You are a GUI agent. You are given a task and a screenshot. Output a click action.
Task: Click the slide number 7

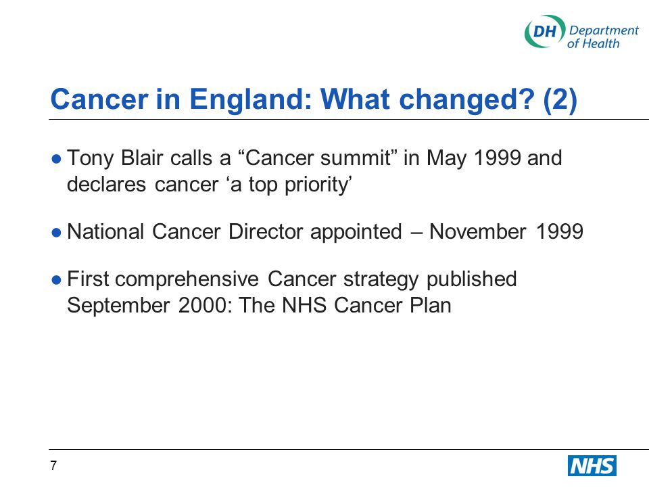click(53, 466)
